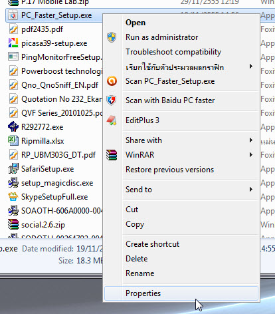Click the shield icon beside Run as administrator
The height and width of the screenshot is (314, 275).
[x=112, y=37]
